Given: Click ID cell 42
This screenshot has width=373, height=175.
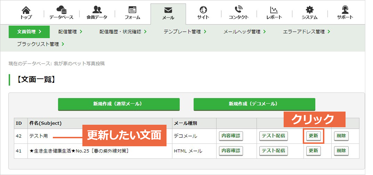Looking at the screenshot, I should (x=21, y=136).
